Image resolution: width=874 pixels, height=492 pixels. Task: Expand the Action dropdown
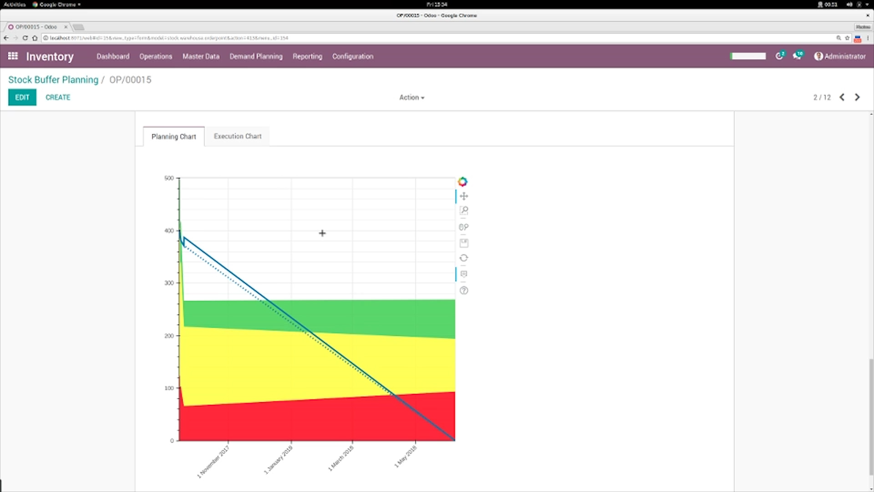coord(412,97)
